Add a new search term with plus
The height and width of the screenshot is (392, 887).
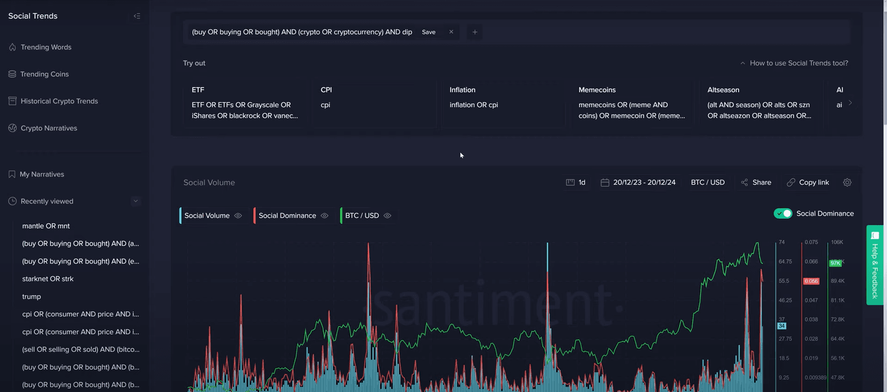coord(475,32)
